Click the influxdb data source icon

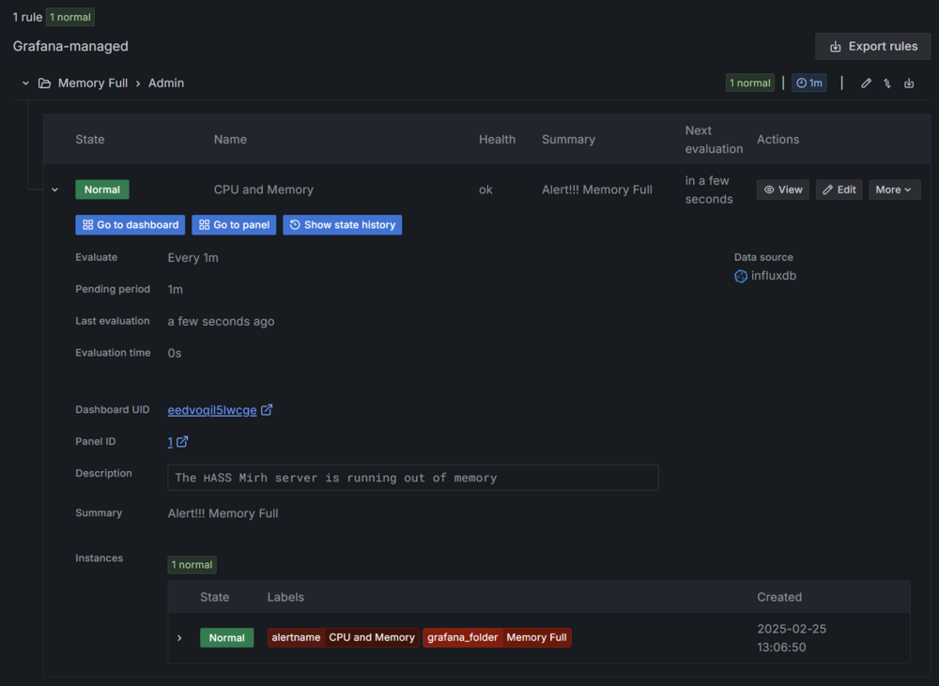[741, 276]
